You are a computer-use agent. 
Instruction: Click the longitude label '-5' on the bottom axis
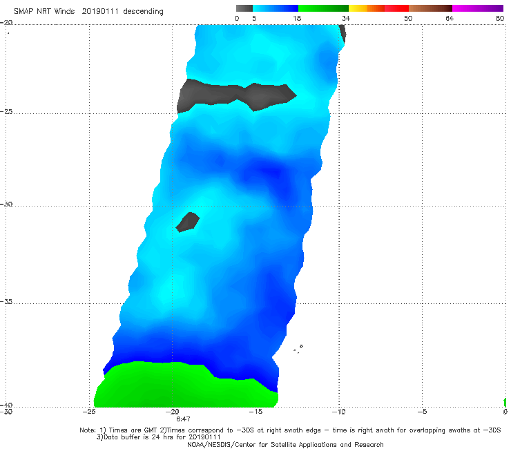click(422, 412)
